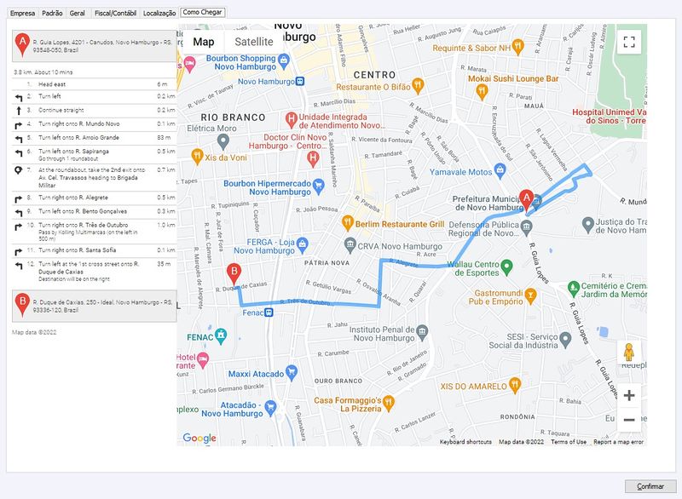Select step 12 Turn left onto R. Duque de Caxias
Screen dimensions: 682x499
coord(94,271)
